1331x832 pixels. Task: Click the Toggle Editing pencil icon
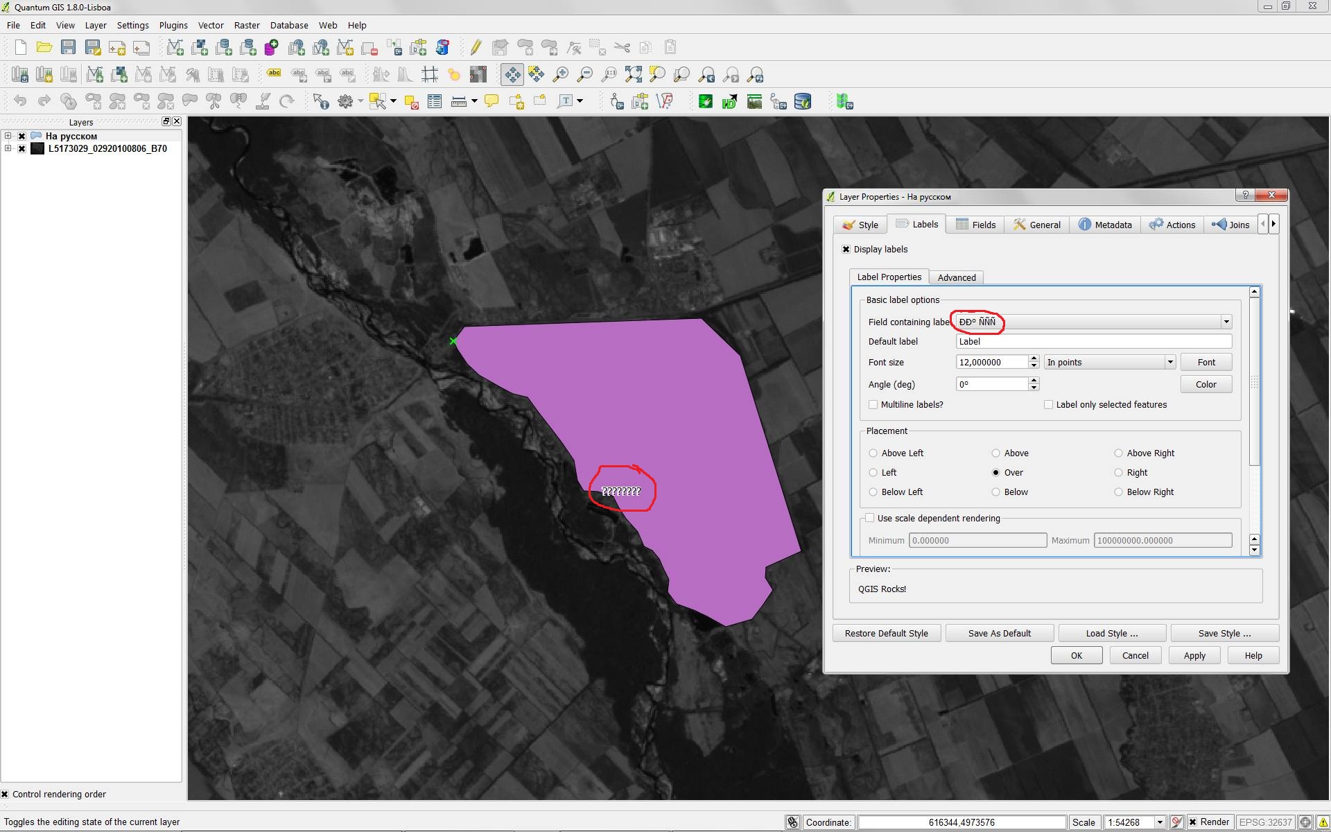click(x=476, y=47)
